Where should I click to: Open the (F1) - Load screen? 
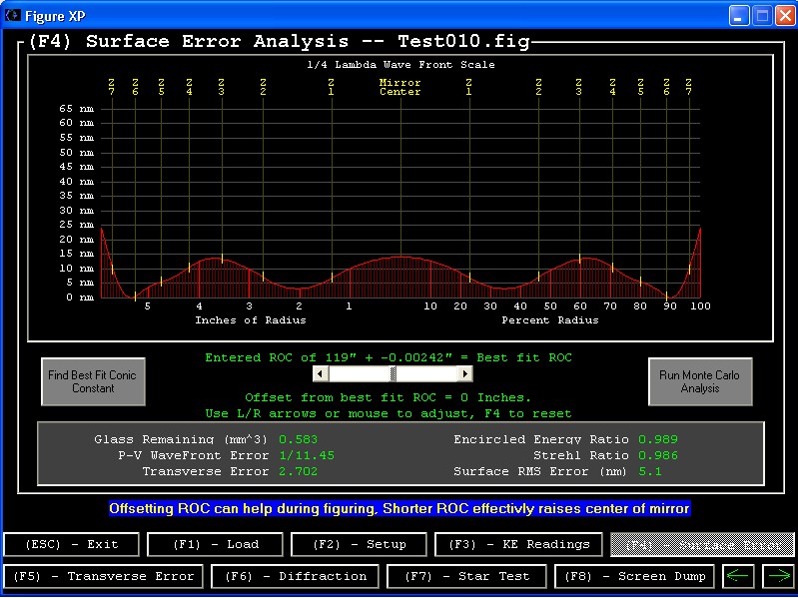click(215, 545)
